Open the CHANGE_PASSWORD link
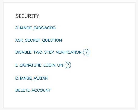 [x=35, y=28]
